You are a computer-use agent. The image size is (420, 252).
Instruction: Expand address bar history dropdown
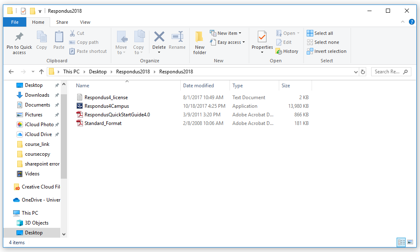tap(356, 72)
